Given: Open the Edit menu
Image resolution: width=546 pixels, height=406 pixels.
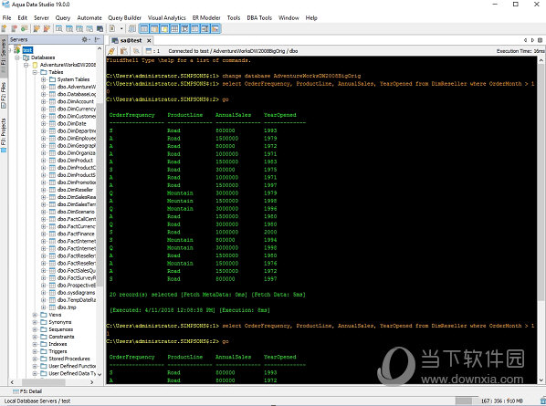Looking at the screenshot, I should click(22, 17).
